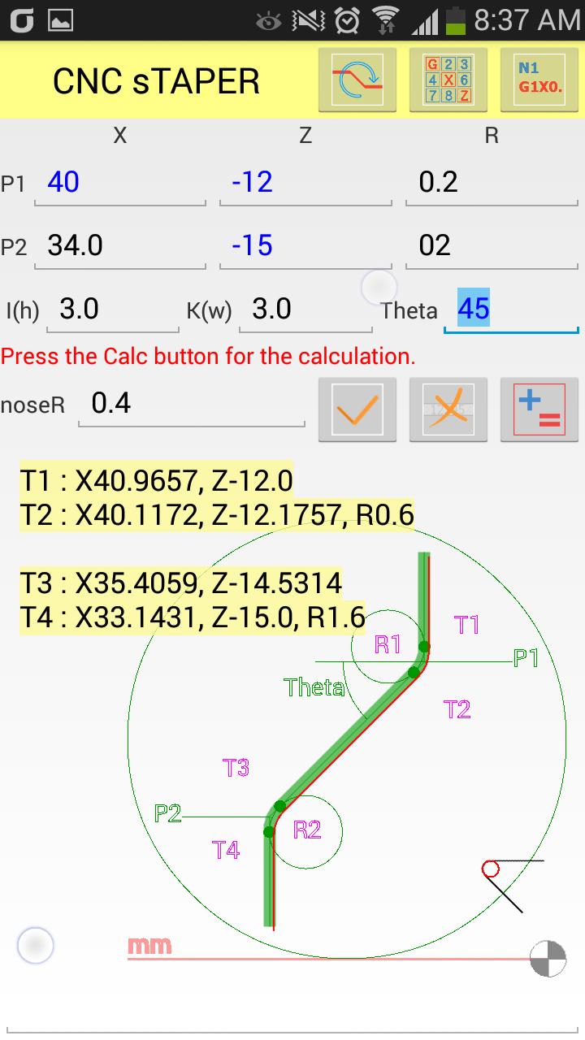Edit the P1 Z value -12
Screen dimensions: 585x1040
(x=305, y=182)
